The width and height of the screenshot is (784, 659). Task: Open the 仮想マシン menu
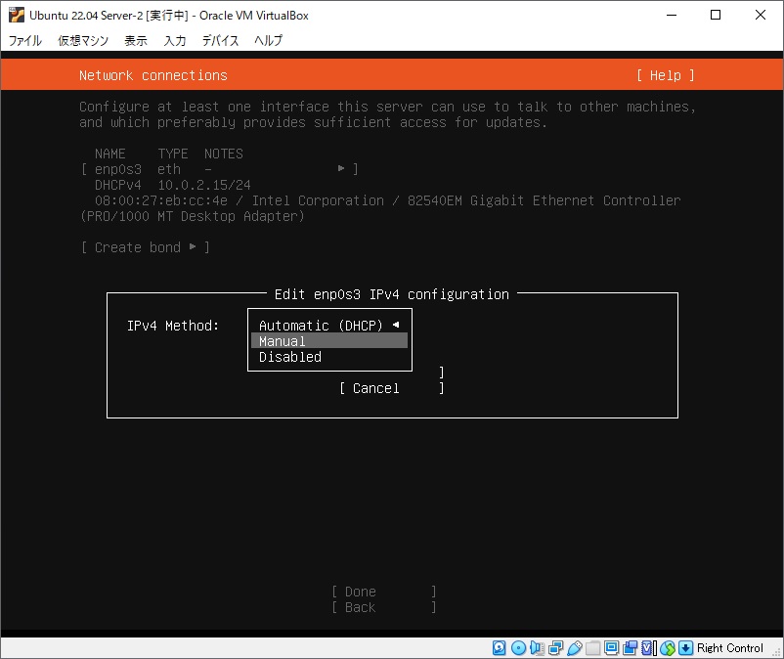pos(83,40)
